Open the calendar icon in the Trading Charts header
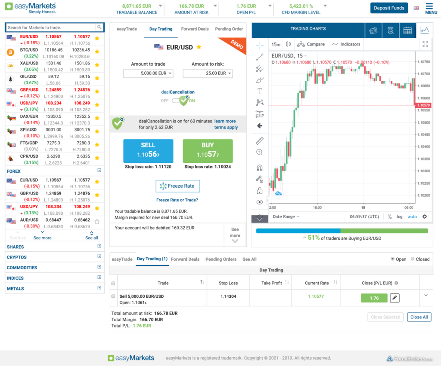Image resolution: width=441 pixels, height=366 pixels. click(x=407, y=30)
